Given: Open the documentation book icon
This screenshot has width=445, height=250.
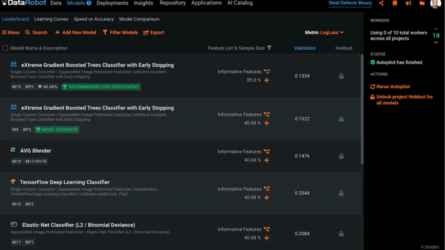Looking at the screenshot, I should tap(395, 3).
